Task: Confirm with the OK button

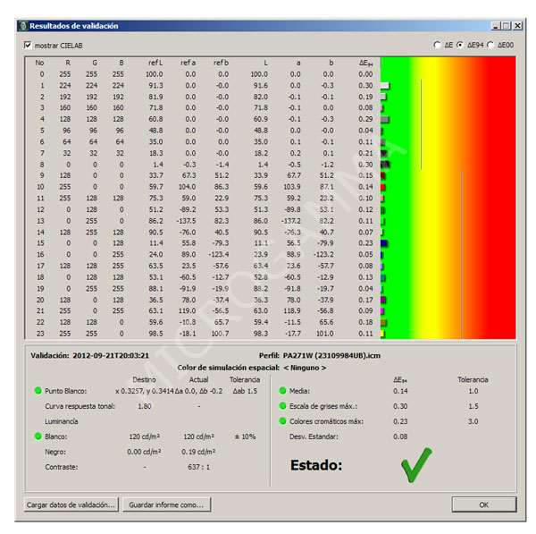Action: click(483, 504)
